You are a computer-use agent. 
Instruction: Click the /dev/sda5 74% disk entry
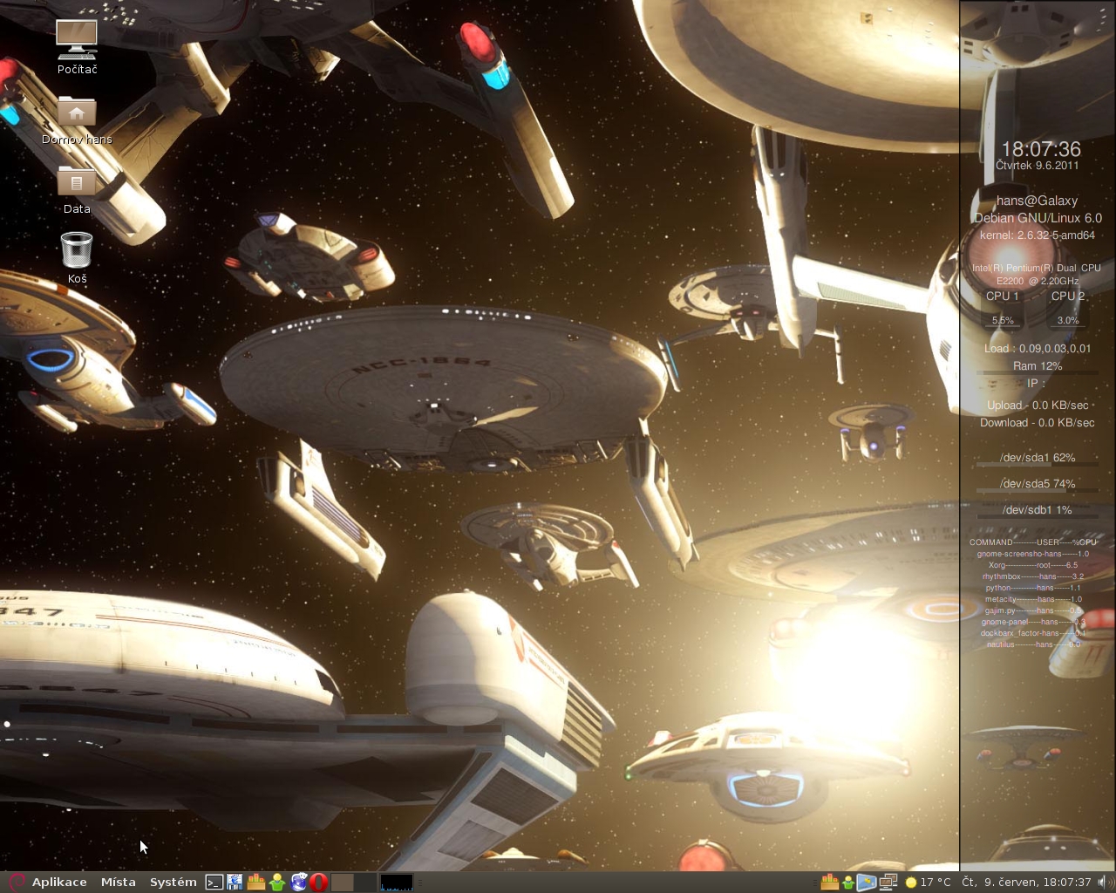click(x=1038, y=484)
